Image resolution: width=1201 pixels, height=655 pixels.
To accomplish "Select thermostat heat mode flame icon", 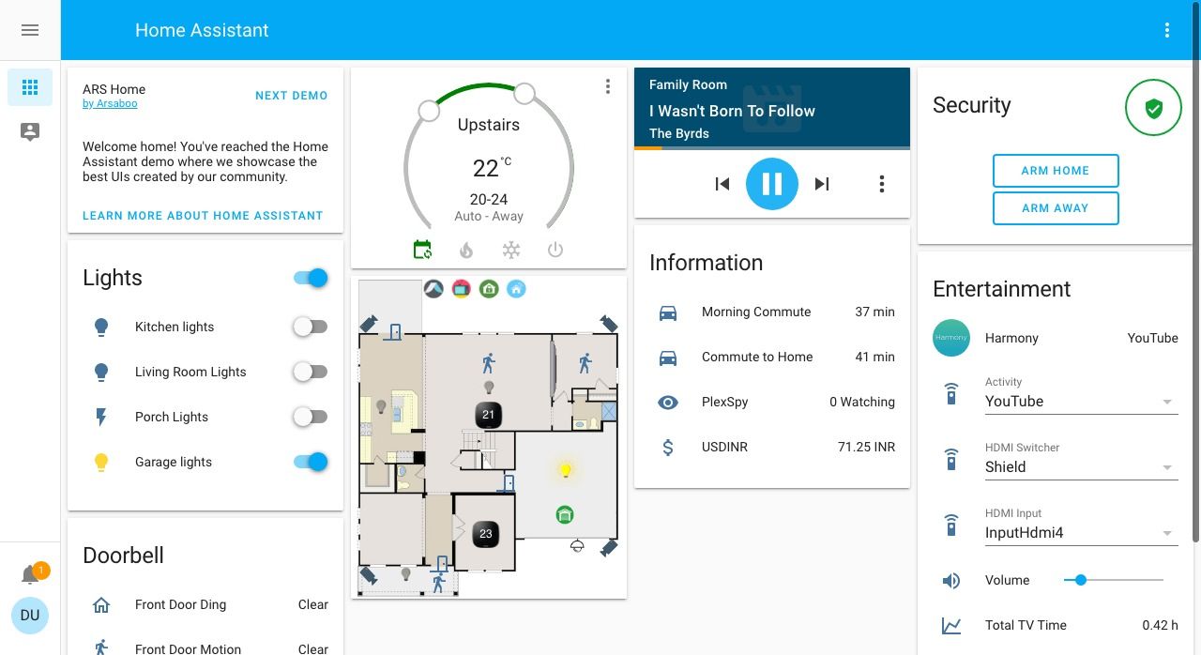I will click(466, 250).
